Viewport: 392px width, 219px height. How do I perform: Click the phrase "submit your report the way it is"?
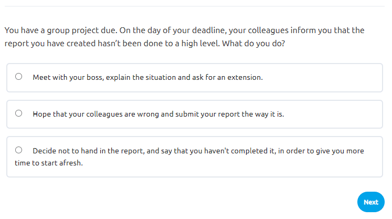[231, 113]
